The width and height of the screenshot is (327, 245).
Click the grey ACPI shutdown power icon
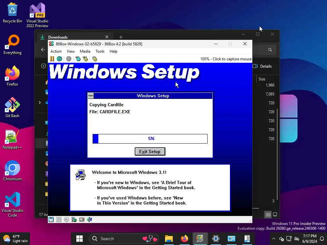(69, 59)
